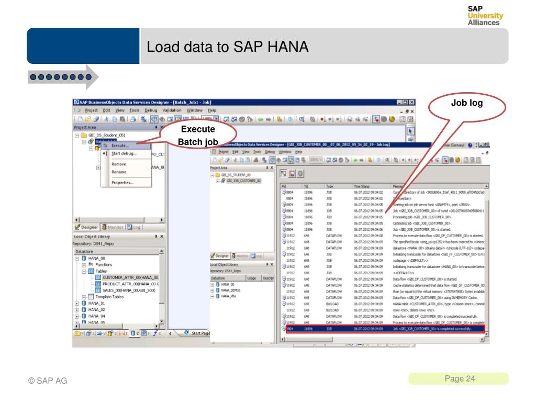This screenshot has height=402, width=536.
Task: Open Project menu in back Designer window
Action: tap(91, 110)
